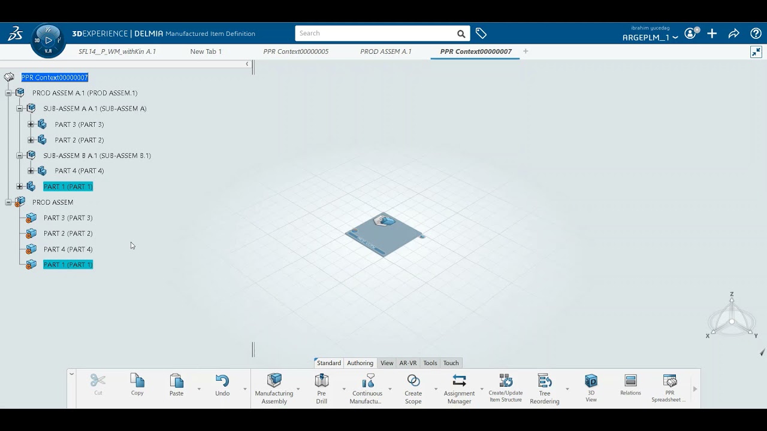The width and height of the screenshot is (767, 431).
Task: Switch to the Touch section tab
Action: coord(451,363)
